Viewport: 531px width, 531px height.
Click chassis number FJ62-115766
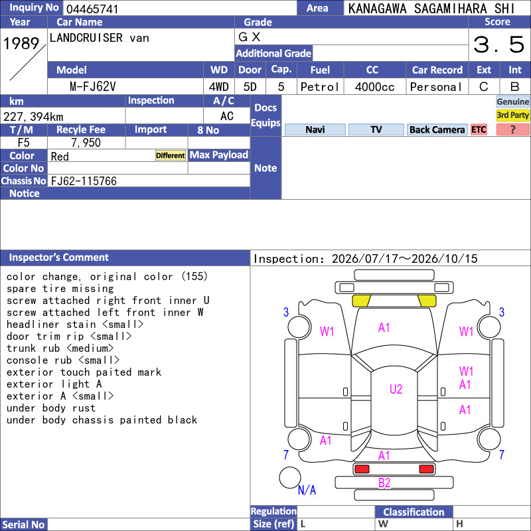point(84,181)
